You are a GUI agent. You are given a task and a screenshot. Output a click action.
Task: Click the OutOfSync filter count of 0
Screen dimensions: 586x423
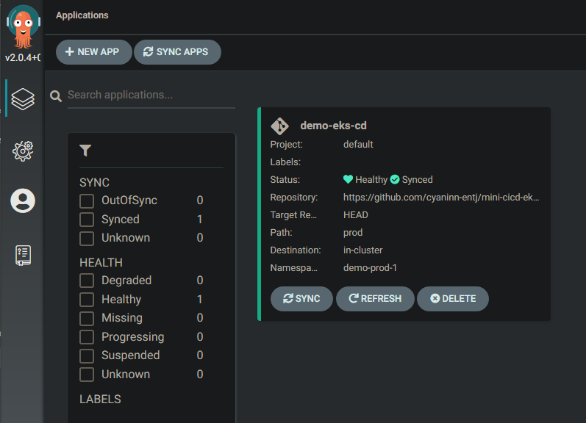coord(200,200)
